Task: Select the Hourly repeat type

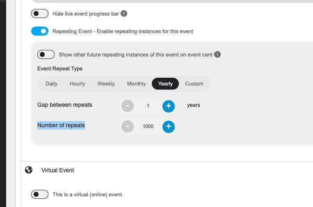Action: (78, 83)
